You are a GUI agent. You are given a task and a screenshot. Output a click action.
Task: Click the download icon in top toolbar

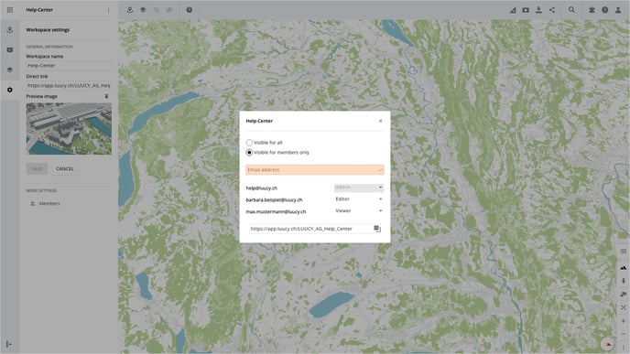tap(538, 10)
